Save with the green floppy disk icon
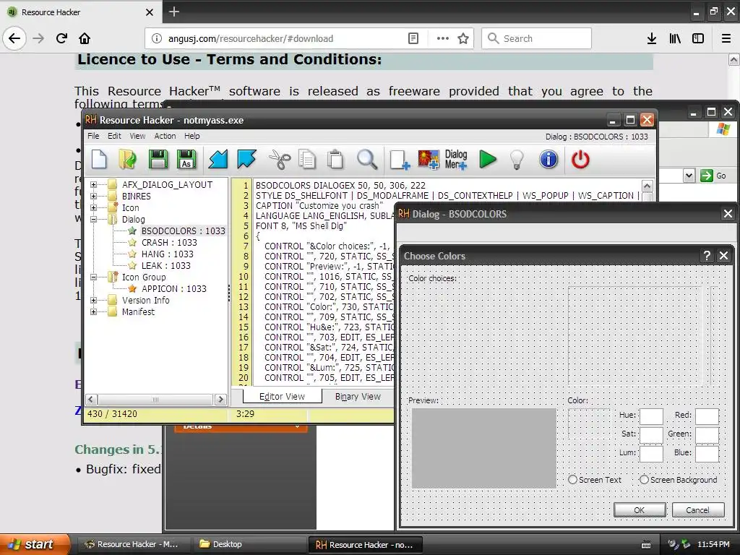The width and height of the screenshot is (740, 555). pyautogui.click(x=158, y=160)
